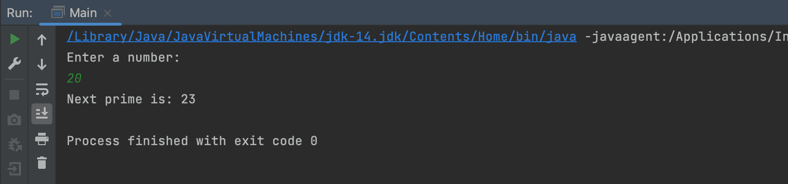Click the Run: panel label
The height and width of the screenshot is (184, 788).
click(20, 13)
